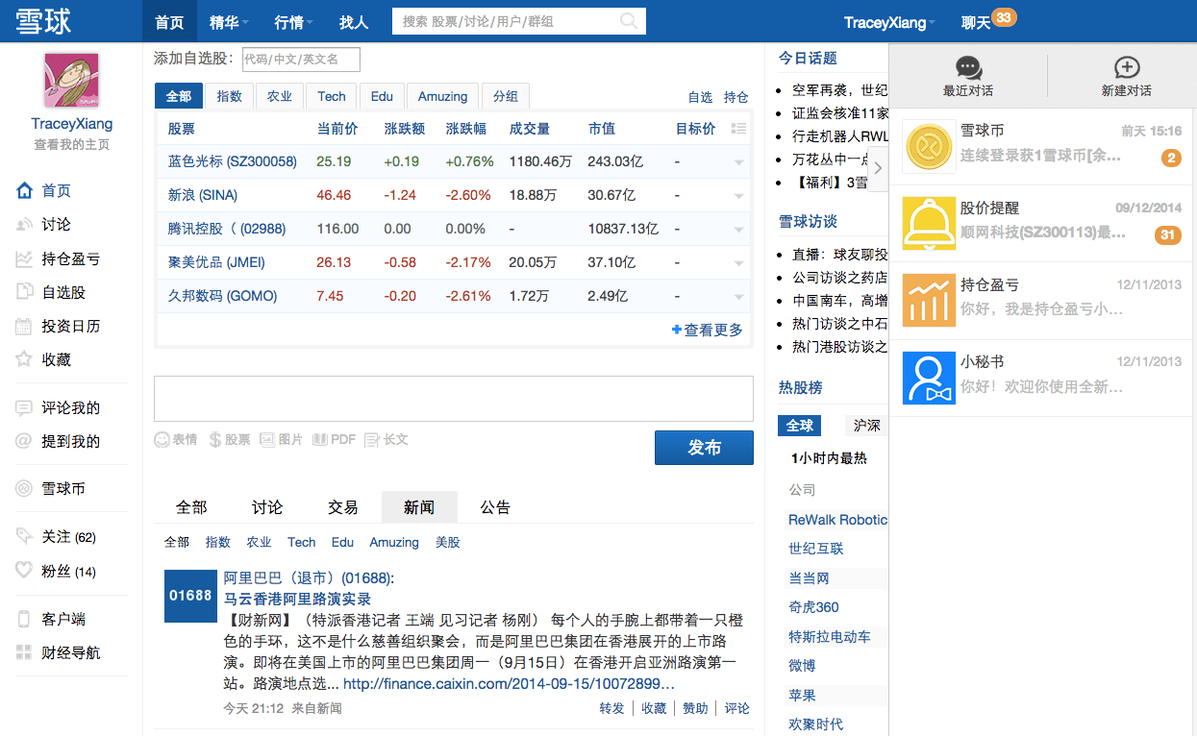Write a 长文 long post
The image size is (1197, 736).
(387, 439)
